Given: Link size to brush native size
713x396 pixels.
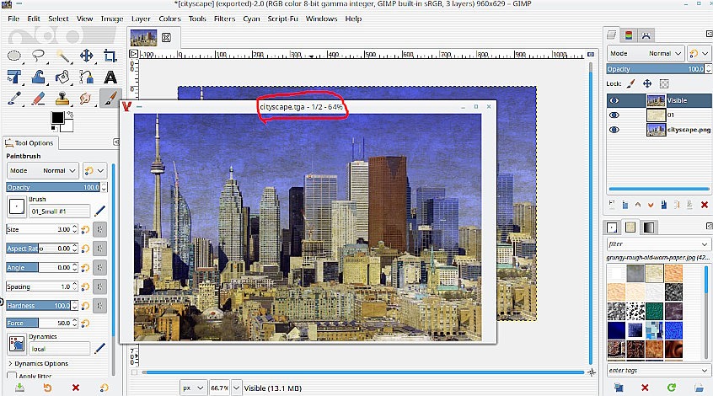Looking at the screenshot, I should pos(99,230).
